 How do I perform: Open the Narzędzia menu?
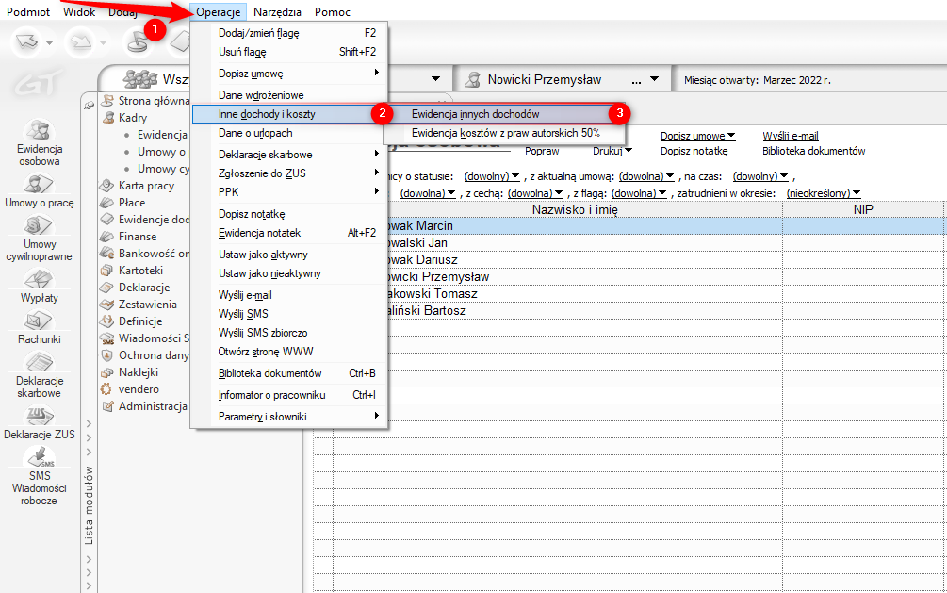point(277,12)
